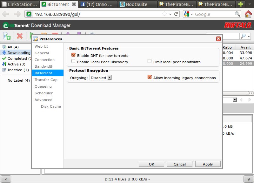Click the Buffalo logo
Viewport: 254px width, 183px height.
[237, 25]
